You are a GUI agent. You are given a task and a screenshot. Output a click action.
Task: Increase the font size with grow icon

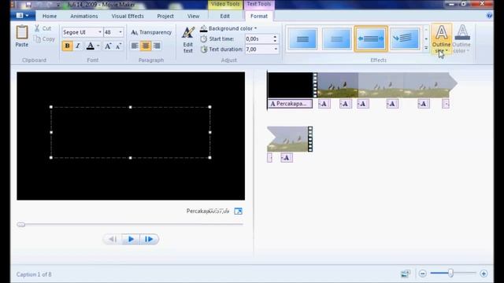pyautogui.click(x=108, y=46)
